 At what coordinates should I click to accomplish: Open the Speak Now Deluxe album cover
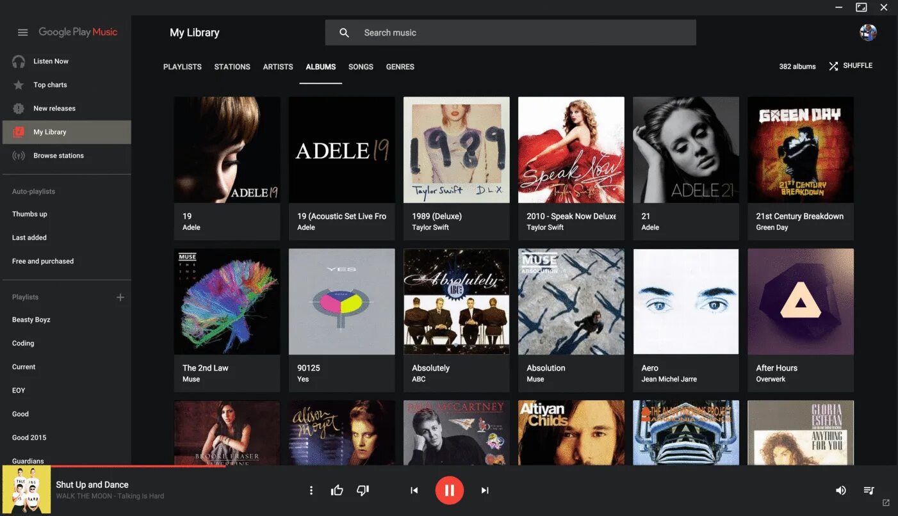[x=571, y=150]
